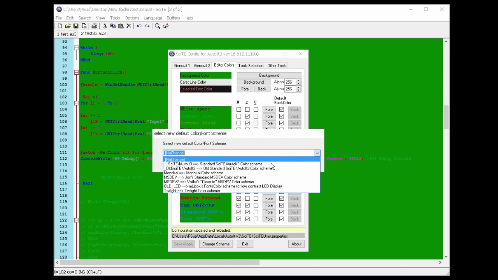This screenshot has width=498, height=280.
Task: Click the Replace toolbar icon
Action: point(166,26)
